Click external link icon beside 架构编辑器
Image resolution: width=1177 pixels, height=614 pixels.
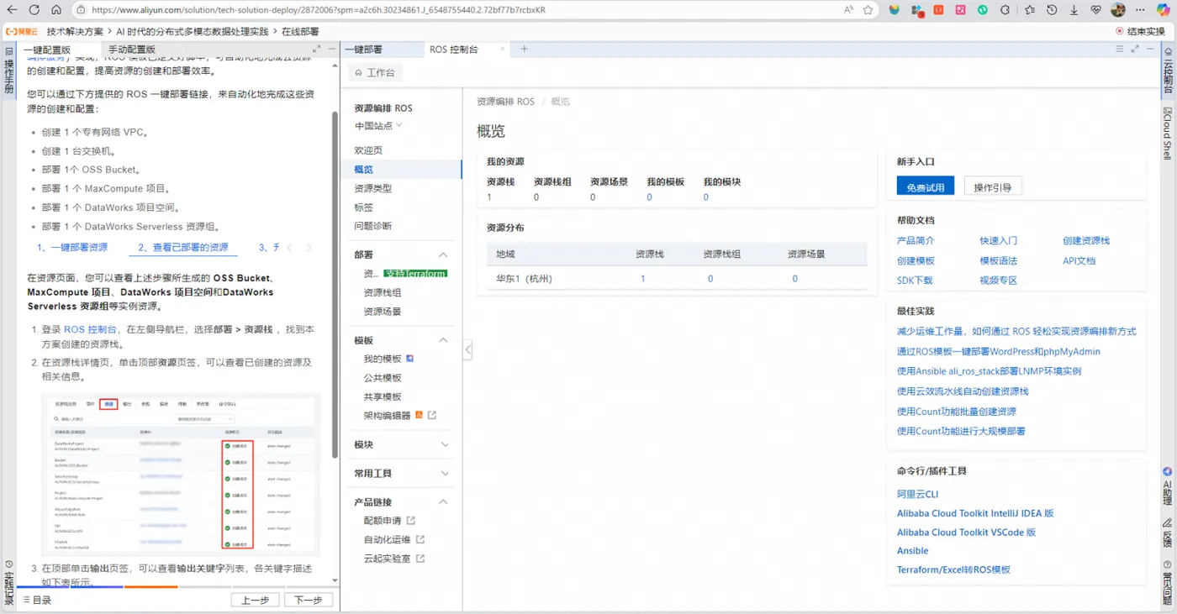tap(432, 415)
